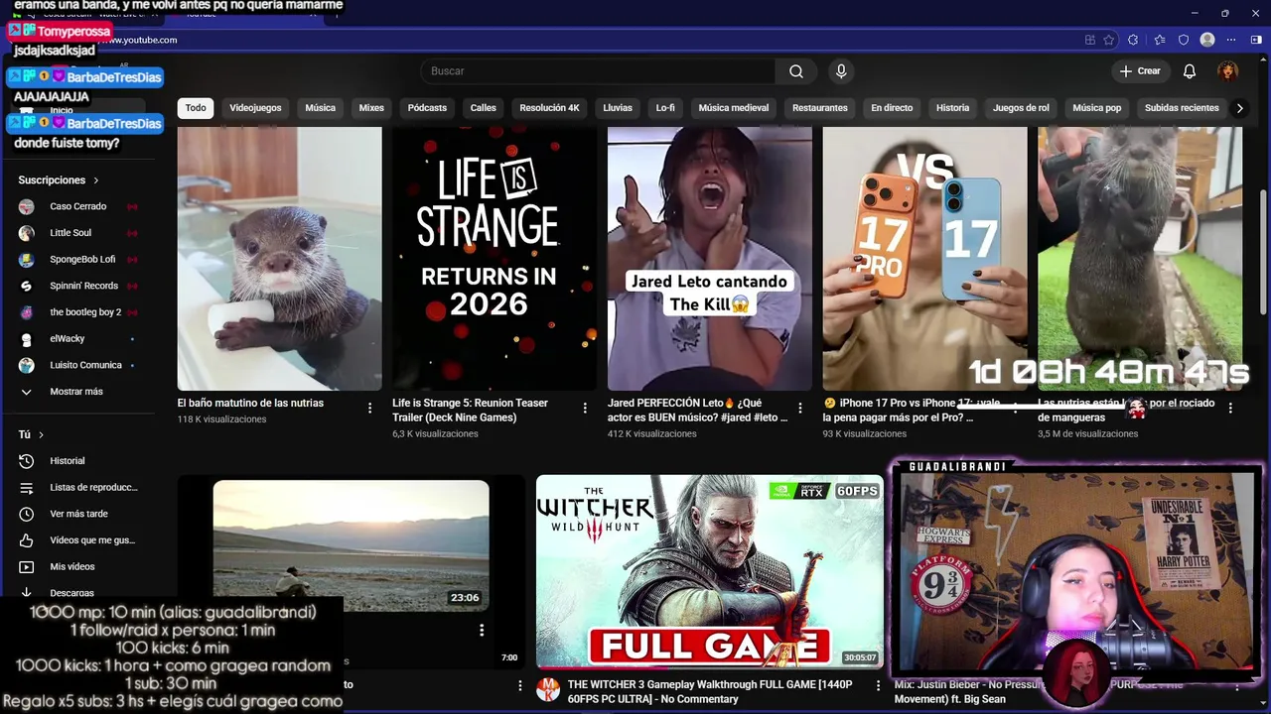The height and width of the screenshot is (714, 1271).
Task: Open YouTube notifications bell
Action: (x=1190, y=71)
